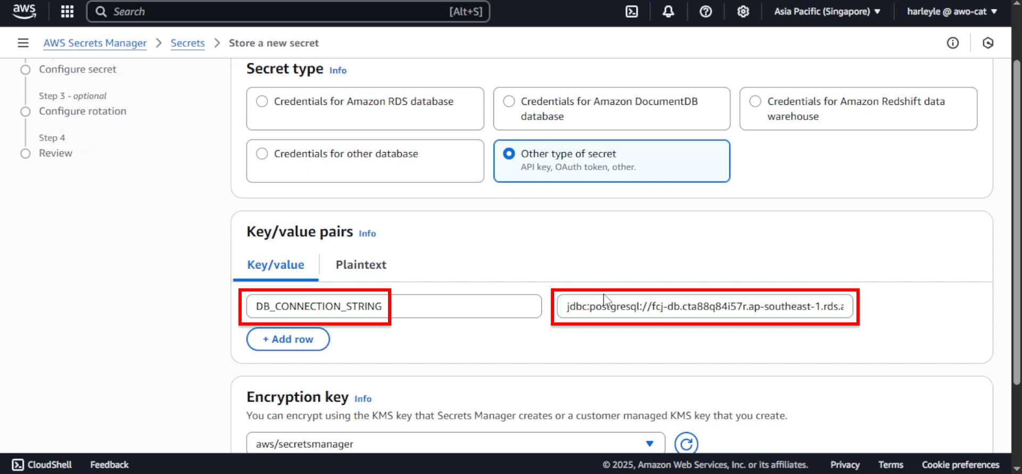The width and height of the screenshot is (1022, 474).
Task: Open the Asia Pacific (Singapore) region dropdown
Action: point(827,11)
